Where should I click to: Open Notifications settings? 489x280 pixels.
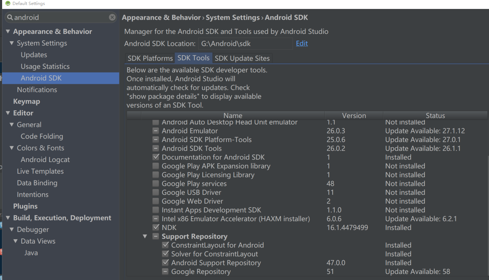point(37,90)
